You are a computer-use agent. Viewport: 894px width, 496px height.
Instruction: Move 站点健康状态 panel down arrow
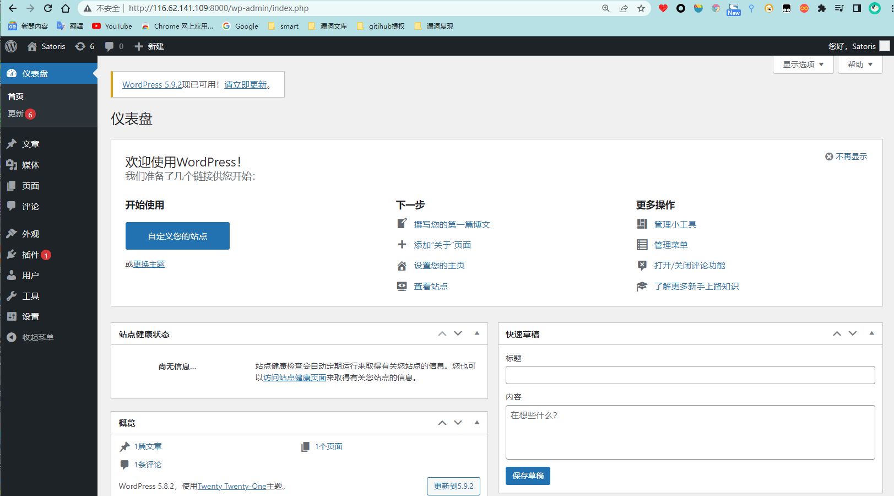(x=458, y=333)
